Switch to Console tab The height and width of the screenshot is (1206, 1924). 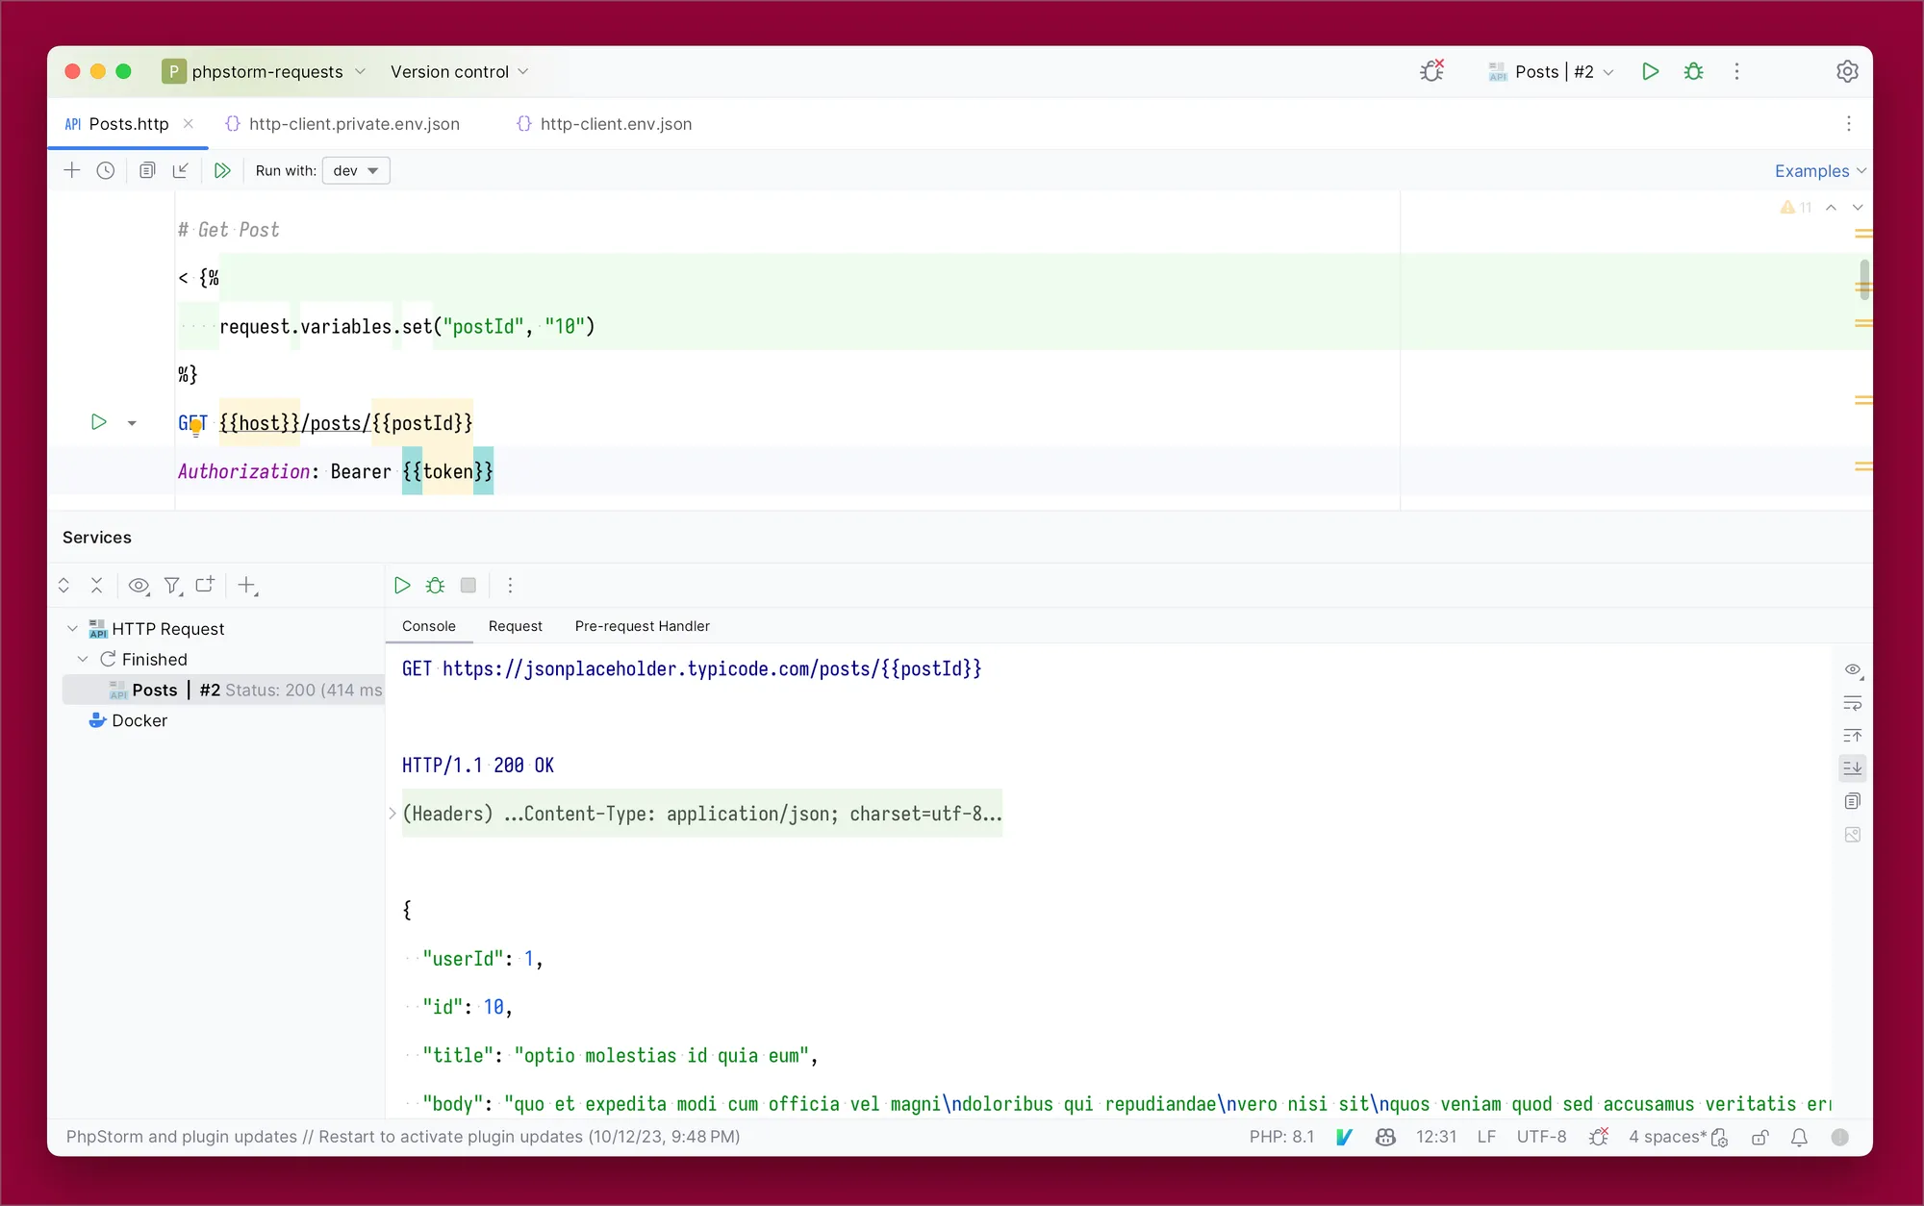click(429, 626)
